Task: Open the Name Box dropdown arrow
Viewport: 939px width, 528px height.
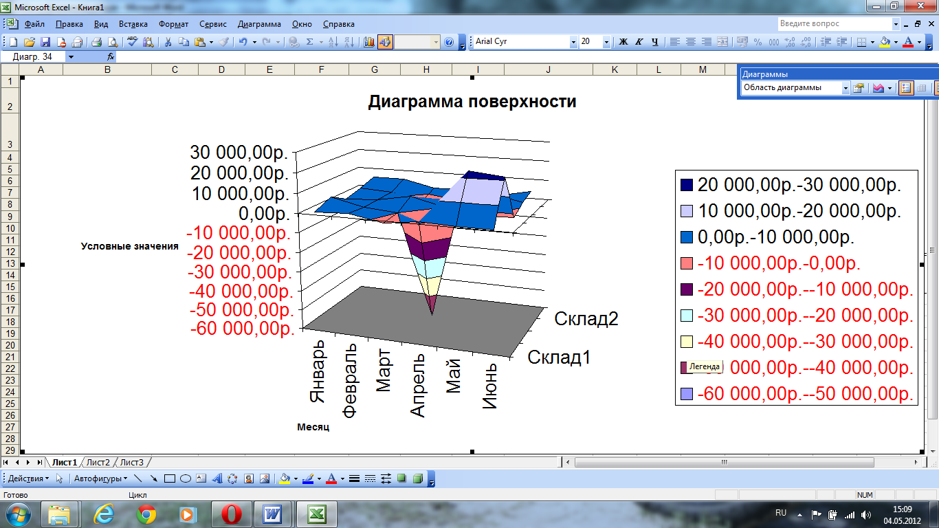Action: (71, 56)
